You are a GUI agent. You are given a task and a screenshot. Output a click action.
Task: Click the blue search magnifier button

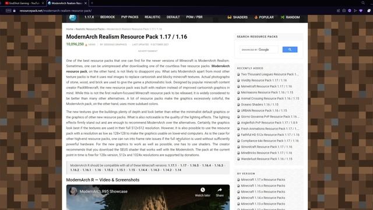(290, 50)
